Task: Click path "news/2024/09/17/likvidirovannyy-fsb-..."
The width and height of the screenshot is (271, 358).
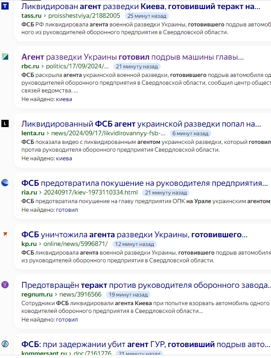Action: (108, 133)
